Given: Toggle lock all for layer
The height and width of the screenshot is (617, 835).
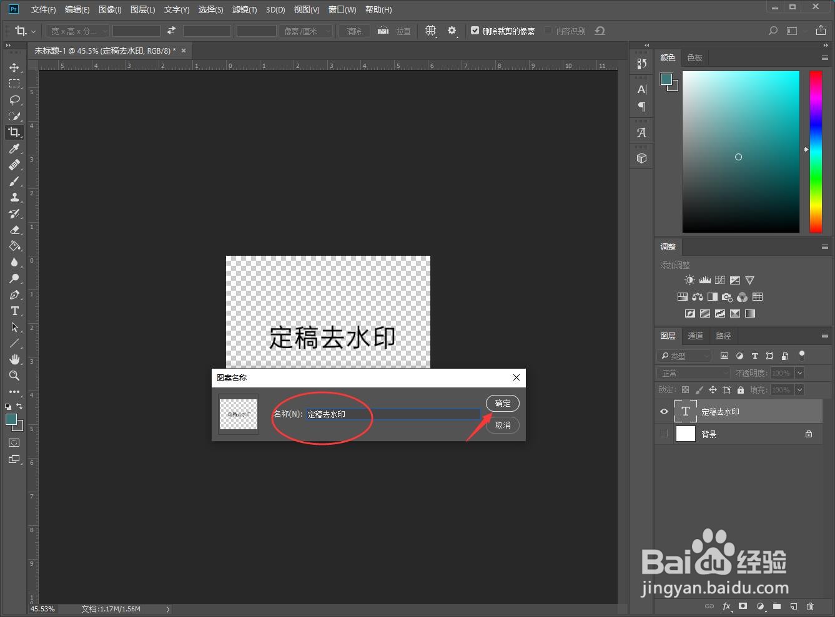Looking at the screenshot, I should pos(741,390).
